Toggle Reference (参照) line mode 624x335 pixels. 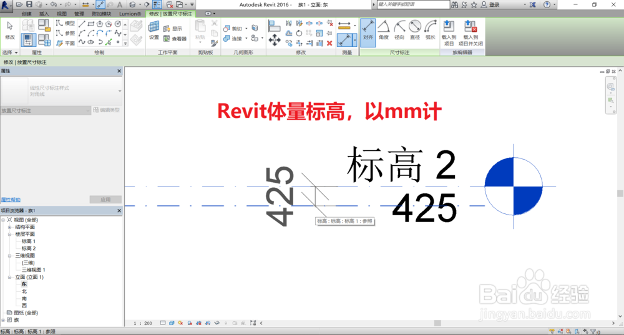tap(66, 34)
